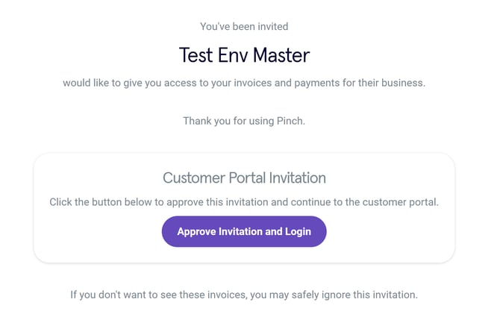Image resolution: width=500 pixels, height=317 pixels.
Task: Click the "Click the button below" instruction text
Action: point(244,202)
